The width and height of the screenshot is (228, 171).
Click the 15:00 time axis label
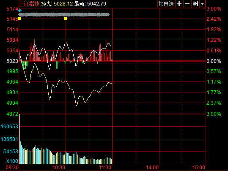click(x=199, y=168)
